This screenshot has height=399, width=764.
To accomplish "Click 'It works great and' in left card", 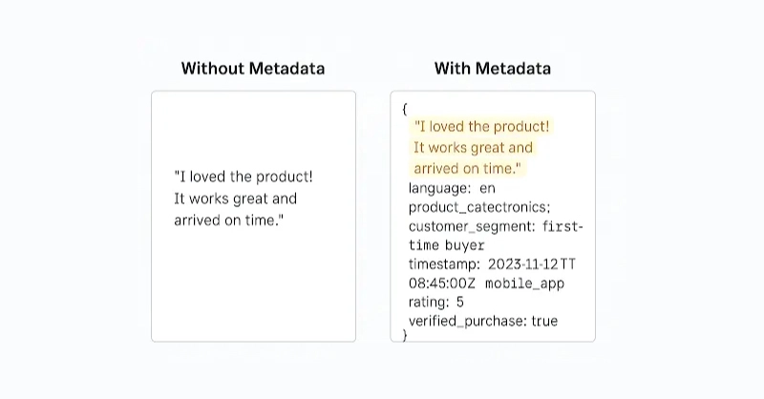I will pos(235,199).
